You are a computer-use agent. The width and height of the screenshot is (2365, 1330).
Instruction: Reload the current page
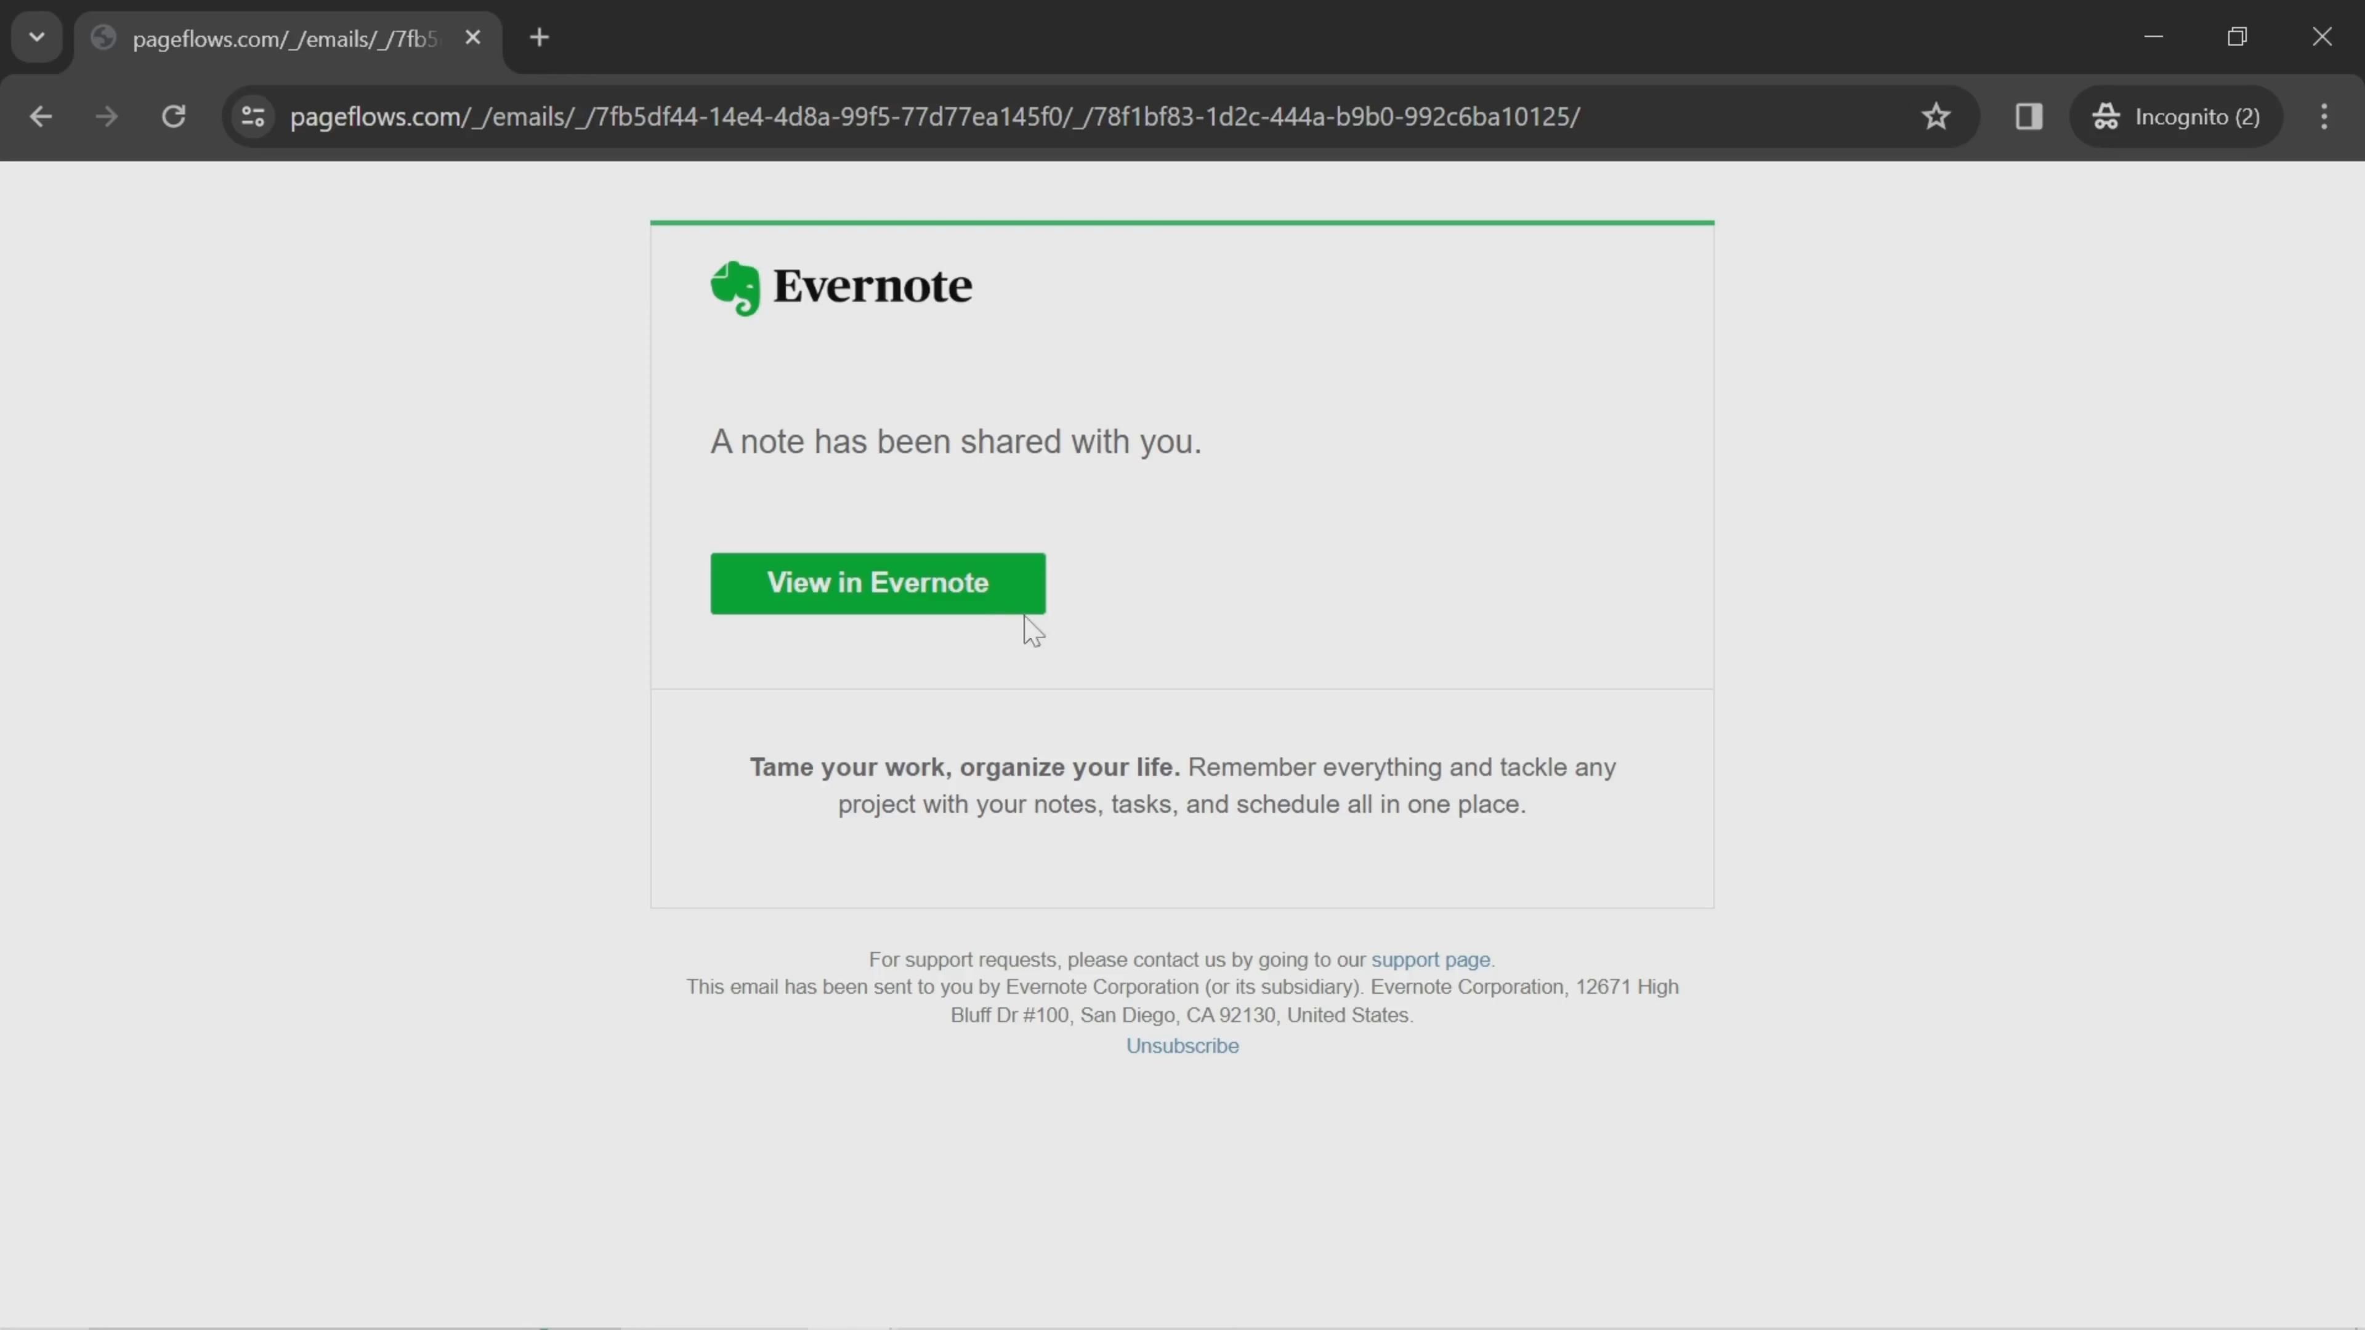point(174,116)
